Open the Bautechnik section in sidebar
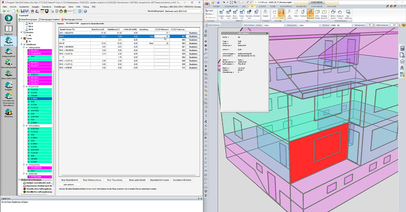The image size is (406, 212). [8, 42]
